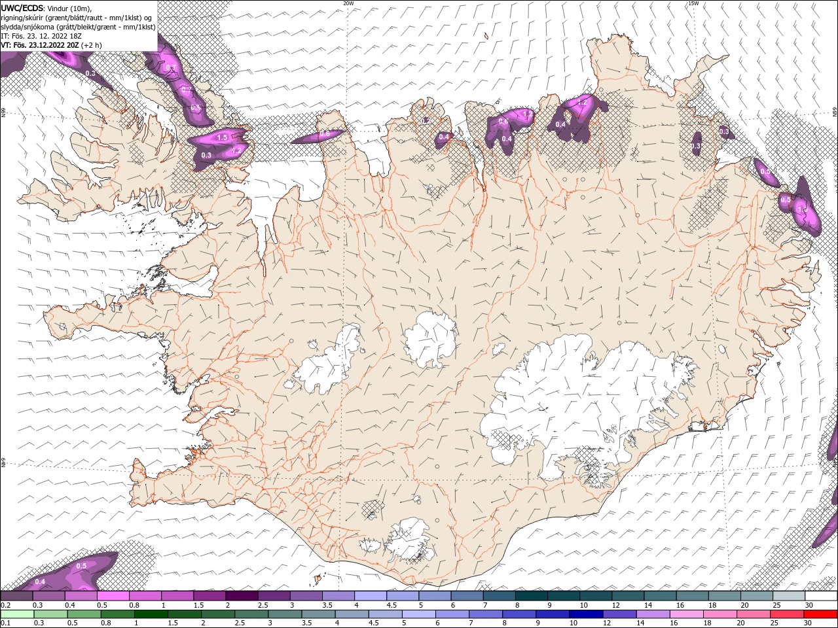Screen dimensions: 838x628
Task: Click the top legend swatch between 18 and 20
Action: tap(725, 596)
